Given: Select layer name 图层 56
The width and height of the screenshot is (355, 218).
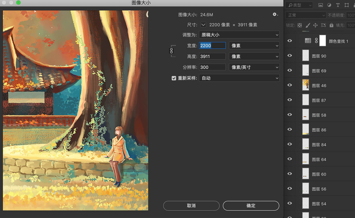Looking at the screenshot, I should [319, 189].
